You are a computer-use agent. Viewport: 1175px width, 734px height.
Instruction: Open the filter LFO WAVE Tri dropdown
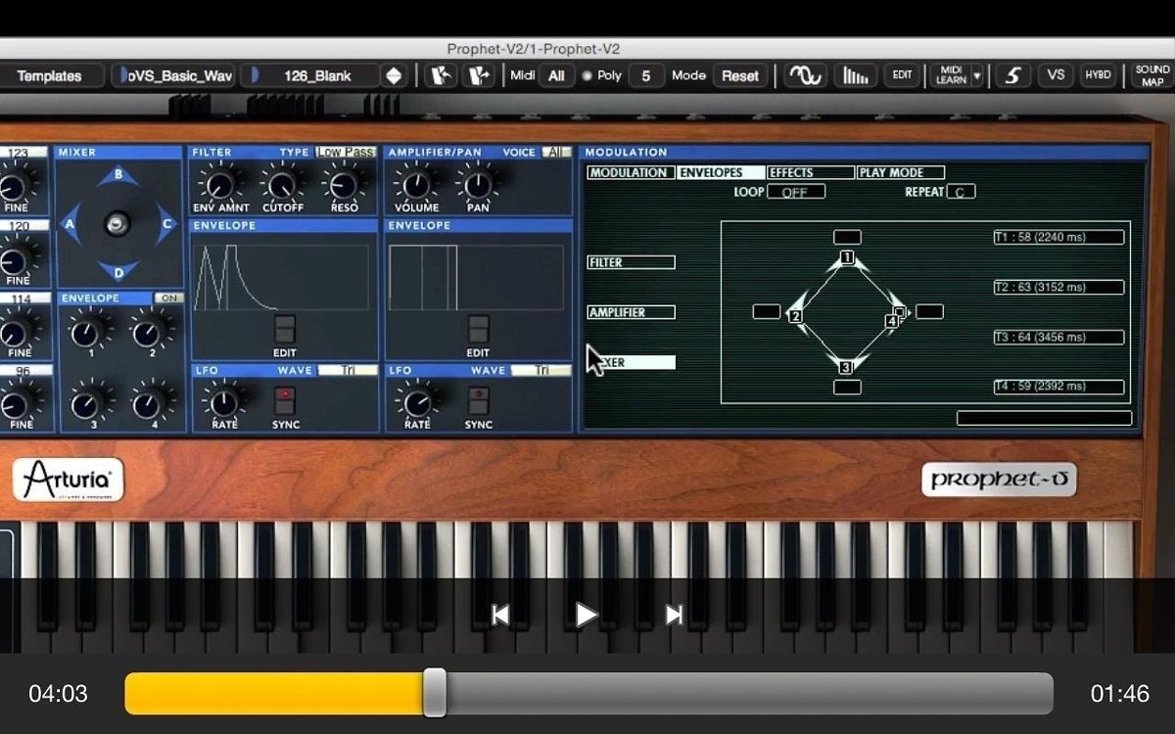(348, 370)
